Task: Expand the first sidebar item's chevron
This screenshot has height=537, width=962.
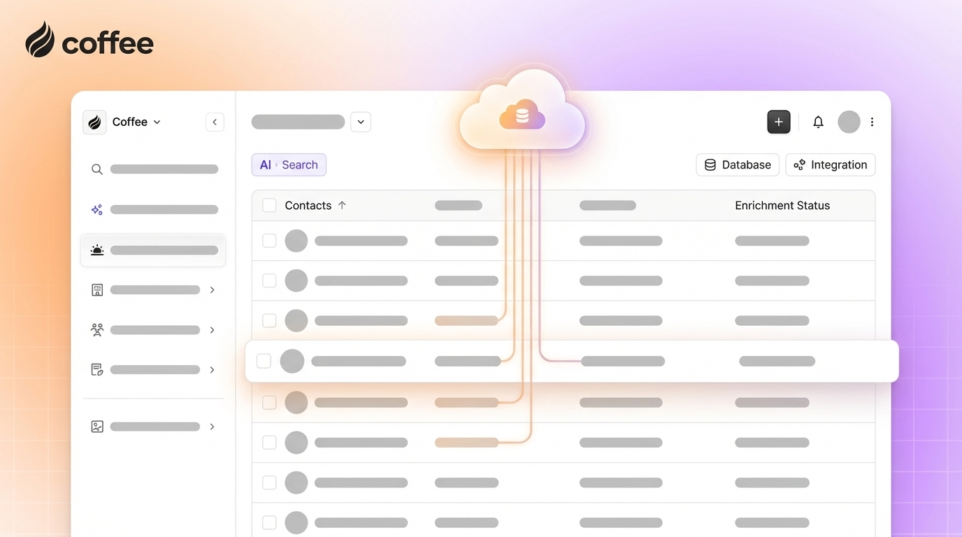Action: click(212, 289)
